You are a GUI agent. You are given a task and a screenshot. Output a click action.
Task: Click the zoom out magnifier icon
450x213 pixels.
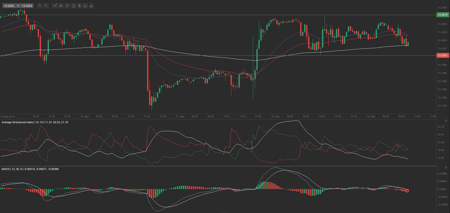click(x=40, y=6)
